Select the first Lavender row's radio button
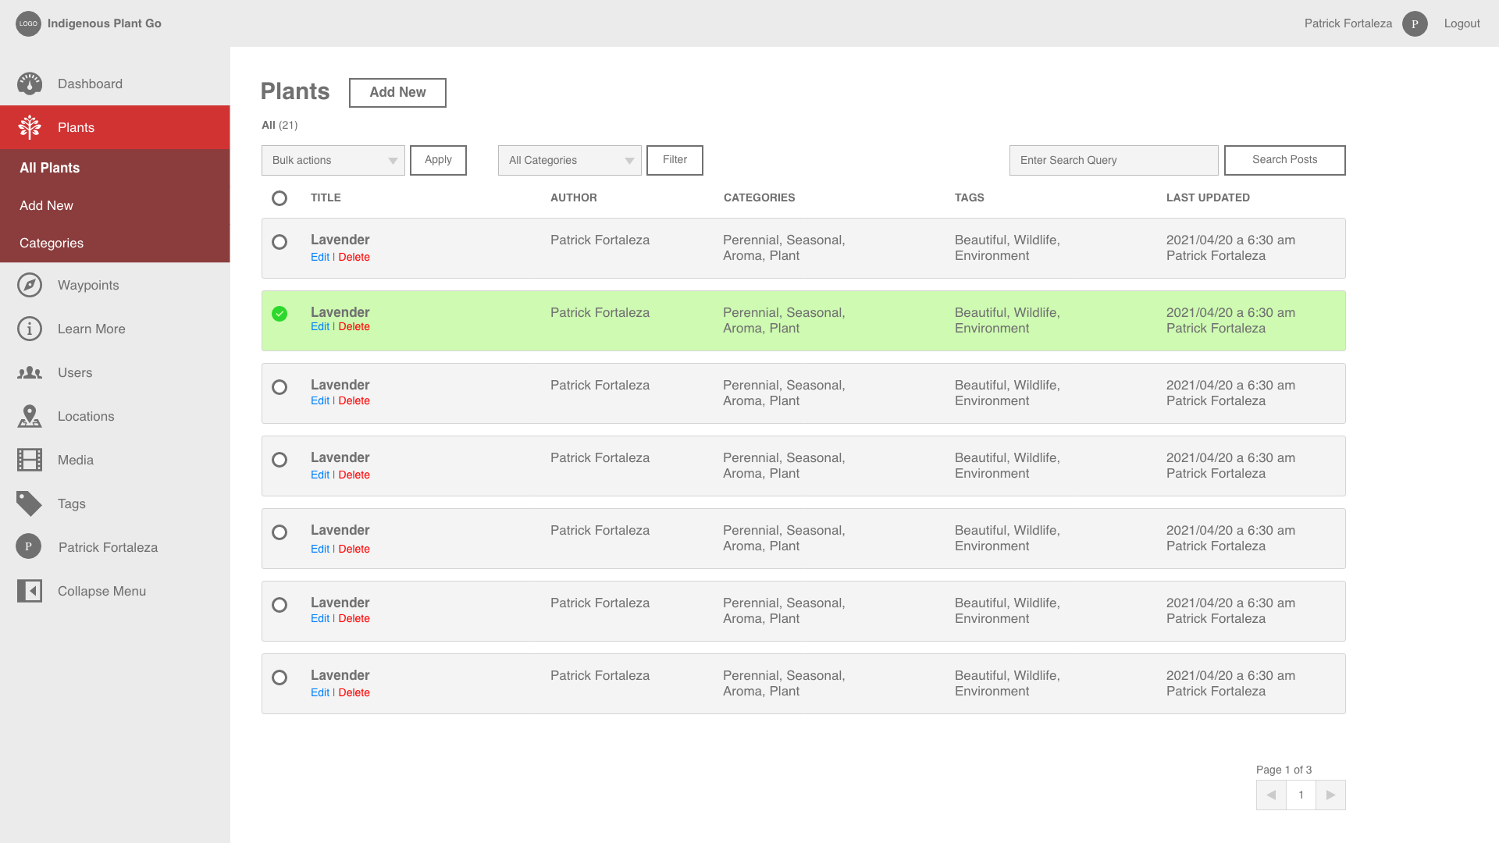The height and width of the screenshot is (843, 1499). click(x=280, y=242)
